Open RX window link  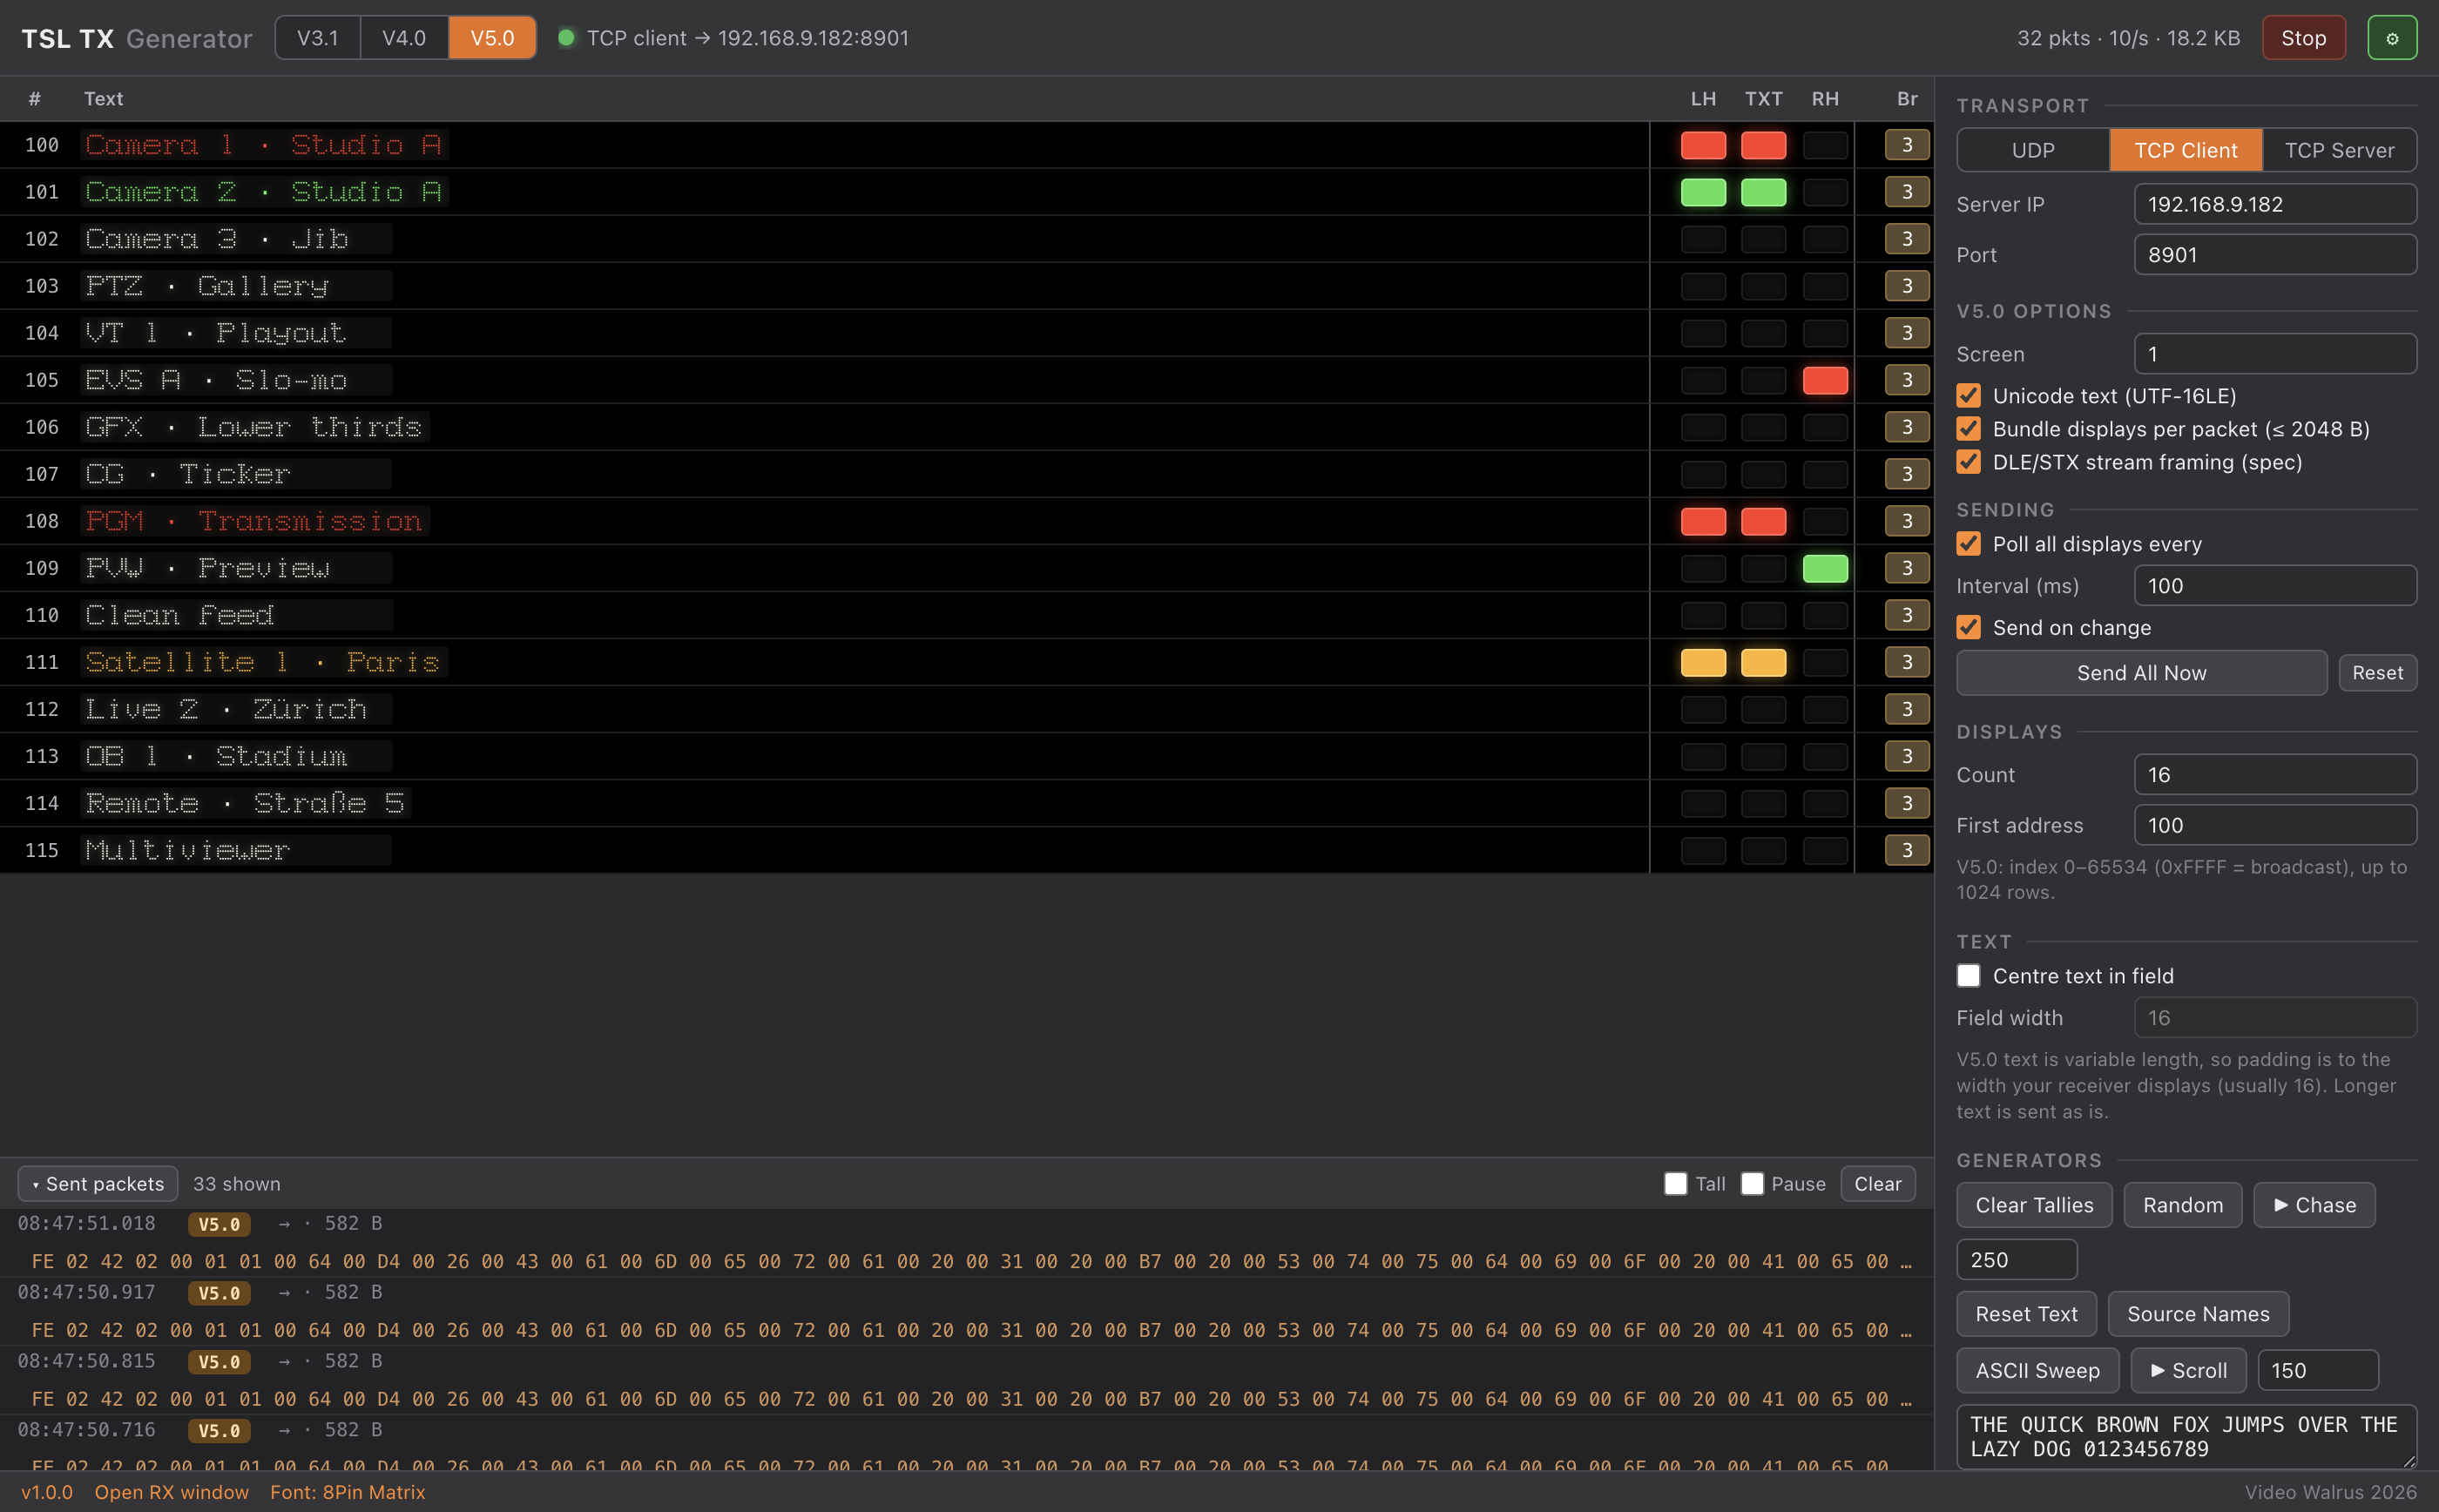(171, 1492)
